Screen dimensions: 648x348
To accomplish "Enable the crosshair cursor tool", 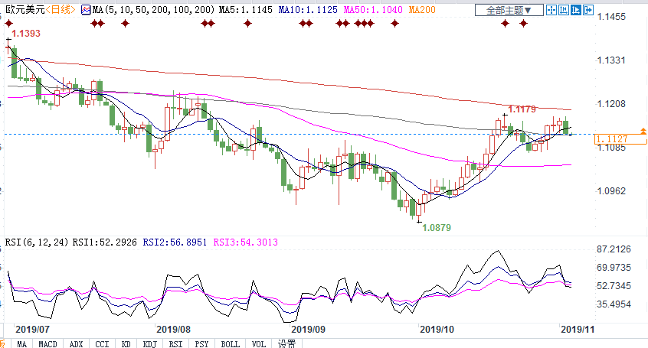I will tap(551, 10).
